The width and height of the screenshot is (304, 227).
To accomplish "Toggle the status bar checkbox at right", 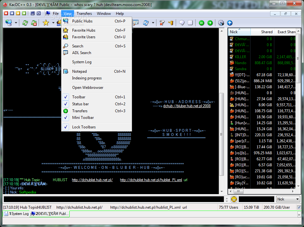I will (299, 207).
